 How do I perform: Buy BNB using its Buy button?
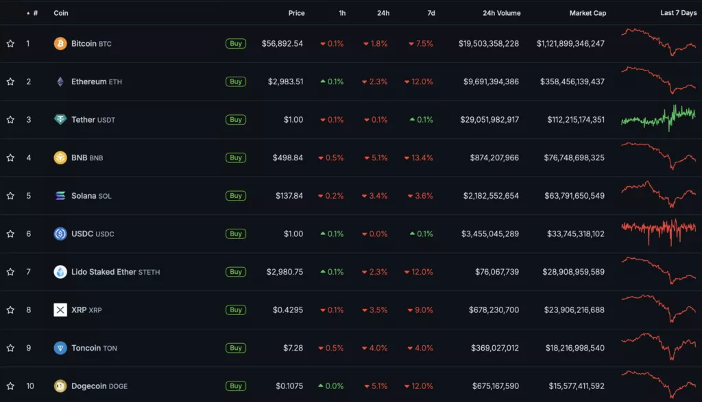[236, 158]
